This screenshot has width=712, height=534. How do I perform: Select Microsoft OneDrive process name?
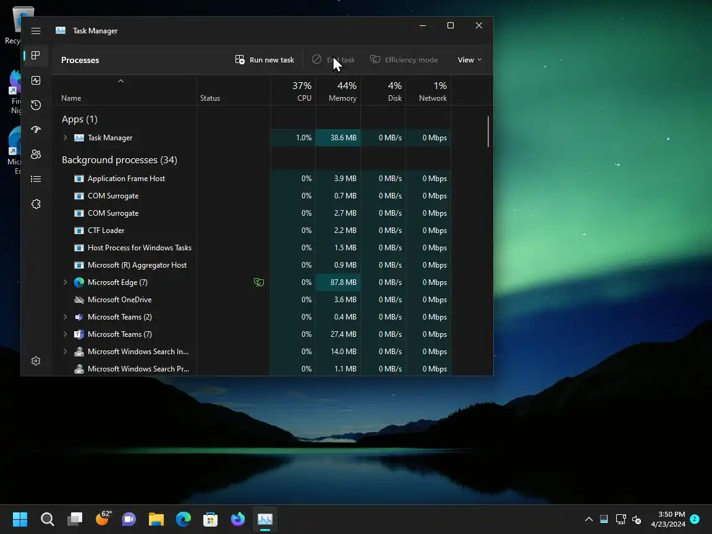click(119, 300)
